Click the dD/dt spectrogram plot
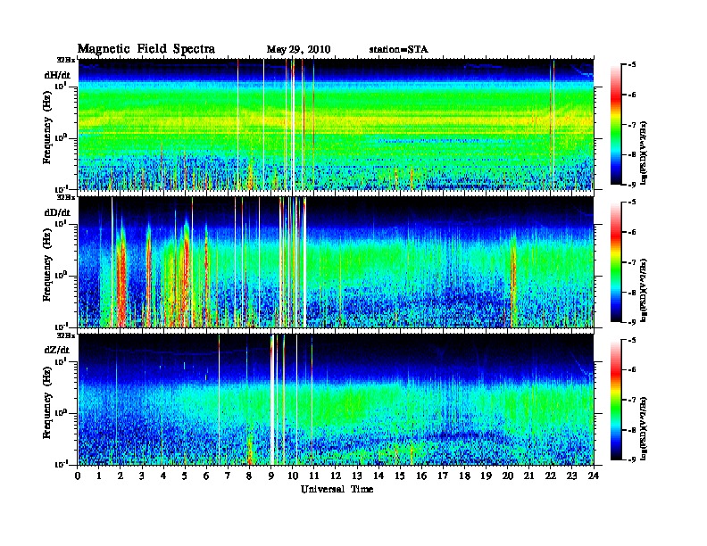707x546 pixels. (336, 261)
